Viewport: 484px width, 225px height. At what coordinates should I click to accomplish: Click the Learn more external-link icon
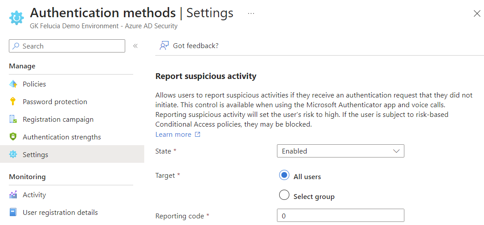[x=198, y=135]
